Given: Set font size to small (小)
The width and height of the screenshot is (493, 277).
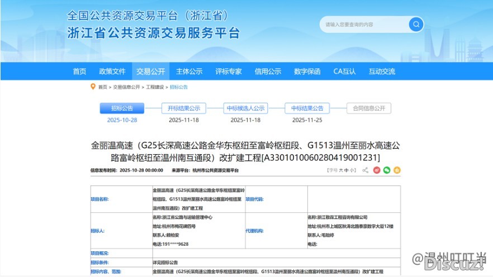Looking at the screenshot, I should coord(352,170).
